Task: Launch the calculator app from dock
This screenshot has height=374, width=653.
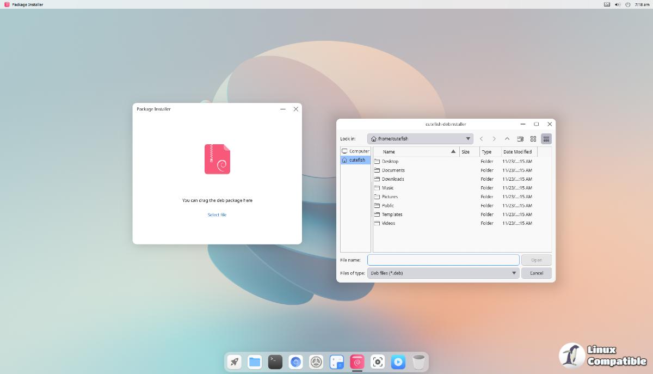Action: point(337,361)
